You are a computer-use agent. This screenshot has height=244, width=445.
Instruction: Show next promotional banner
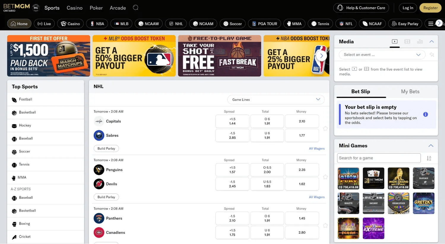(322, 56)
